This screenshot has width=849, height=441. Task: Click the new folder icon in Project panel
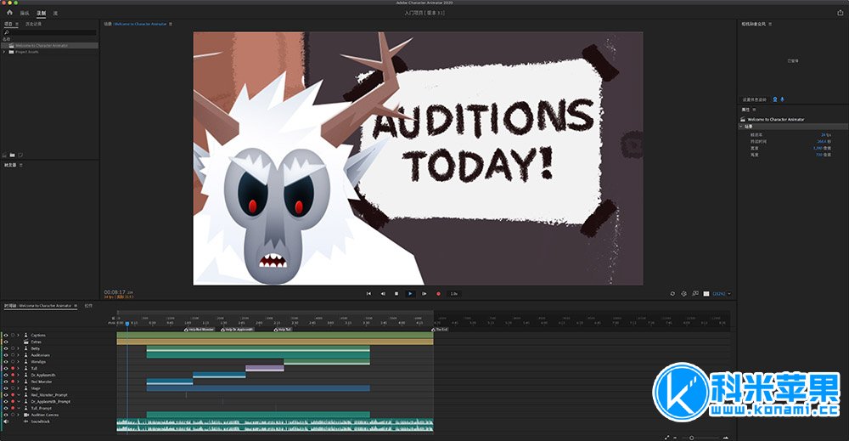click(13, 155)
